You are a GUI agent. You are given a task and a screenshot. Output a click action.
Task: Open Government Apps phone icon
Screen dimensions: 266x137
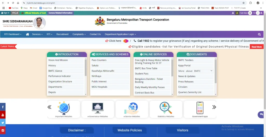pos(200,108)
